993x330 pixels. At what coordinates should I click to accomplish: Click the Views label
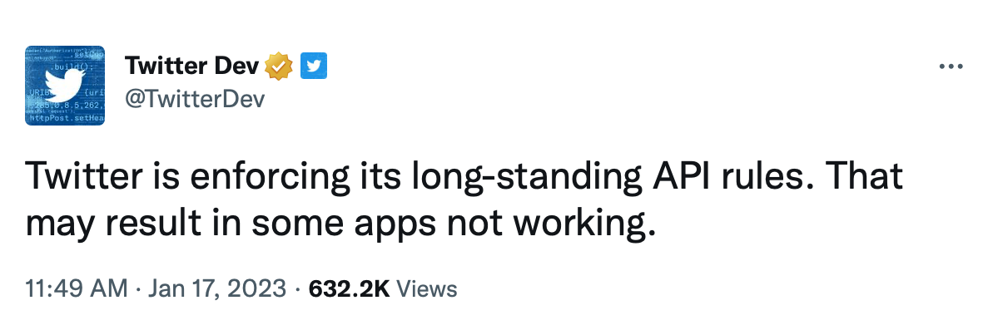pyautogui.click(x=425, y=289)
